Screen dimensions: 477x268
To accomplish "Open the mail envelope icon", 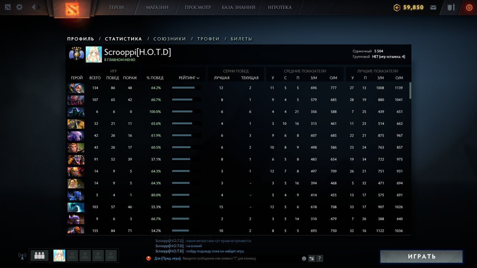I will tap(433, 7).
